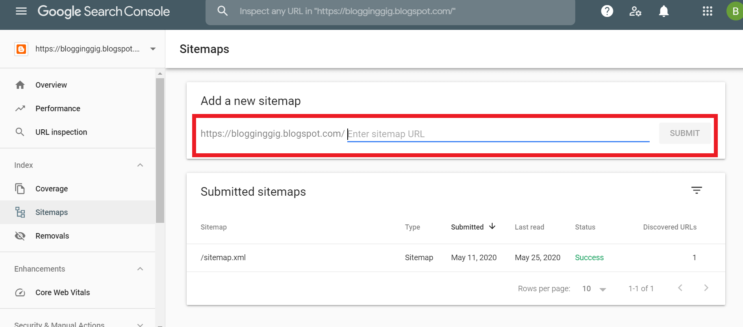Open the Overview menu item
The height and width of the screenshot is (327, 743).
[78, 85]
